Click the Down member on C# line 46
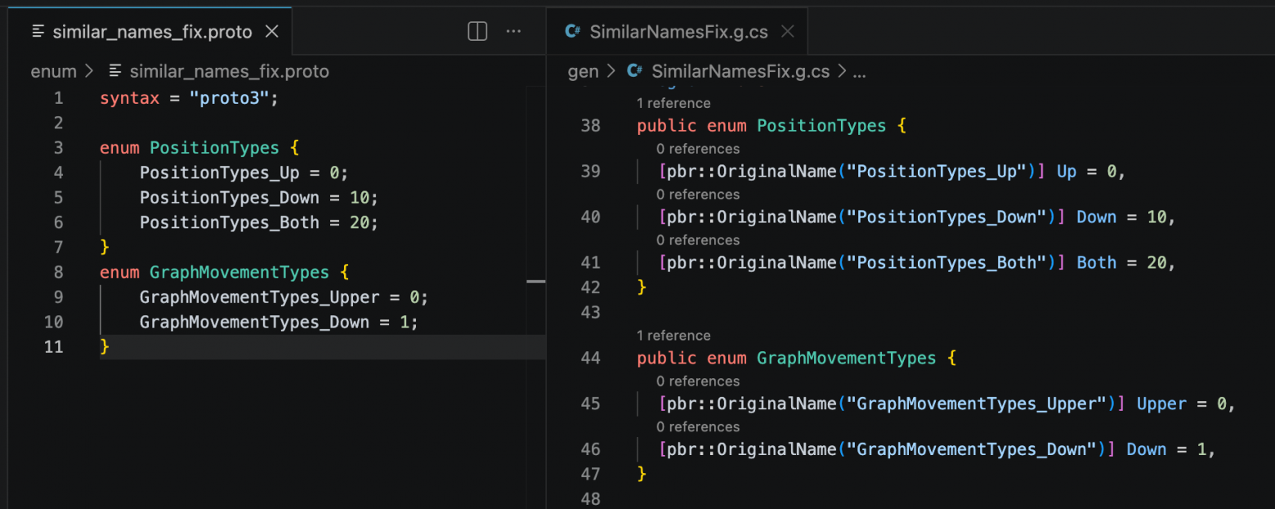 tap(1147, 449)
